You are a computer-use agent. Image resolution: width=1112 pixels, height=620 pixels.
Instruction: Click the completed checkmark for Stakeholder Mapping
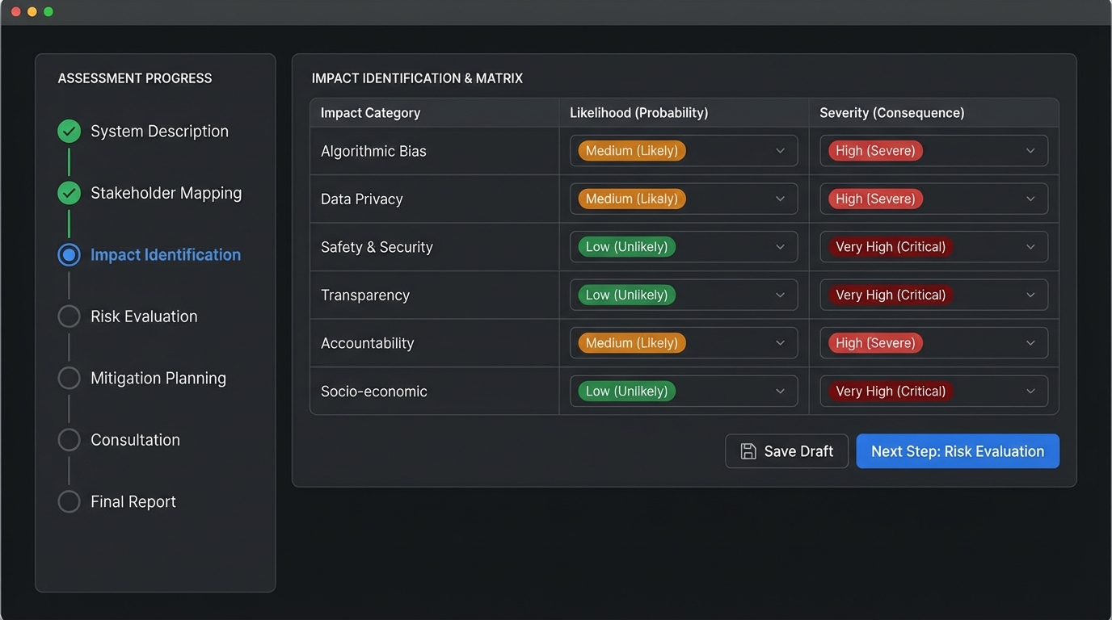tap(69, 192)
